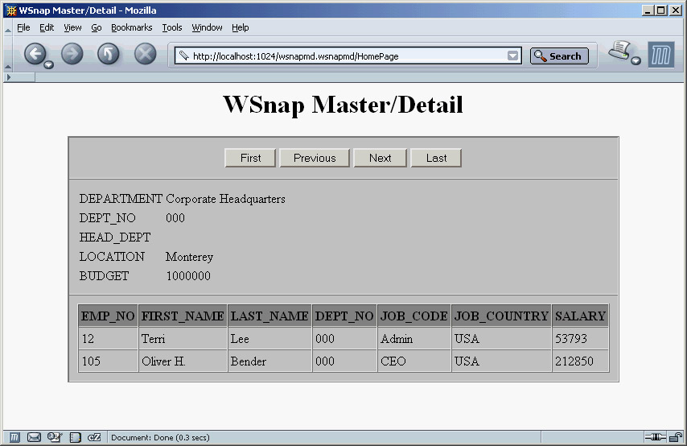Screen dimensions: 687x446
Task: Click the security padlock icon
Action: coord(675,437)
